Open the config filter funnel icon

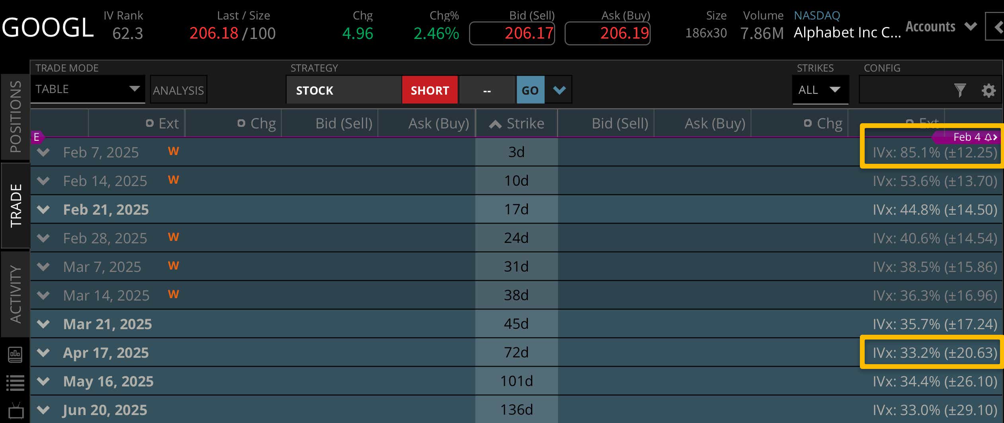(960, 90)
